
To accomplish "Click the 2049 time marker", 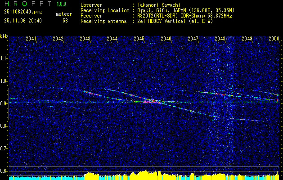I will point(247,39).
